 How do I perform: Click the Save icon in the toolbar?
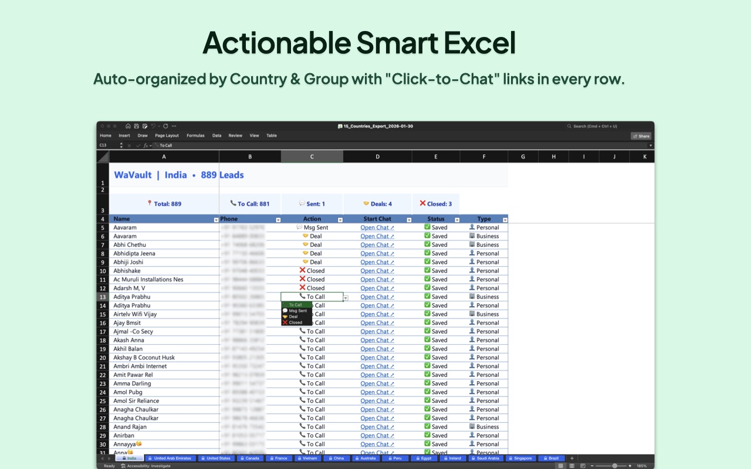(137, 126)
